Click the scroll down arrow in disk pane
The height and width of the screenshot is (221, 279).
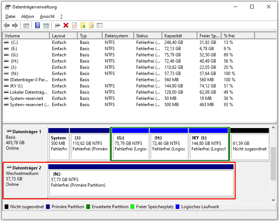coord(273,200)
